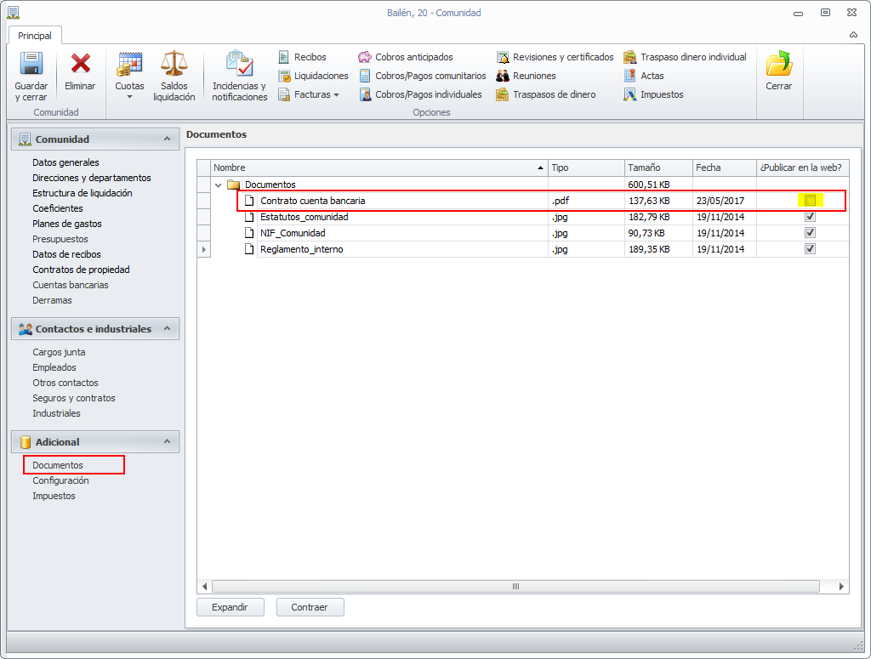Open the Facturas dropdown arrow
Viewport: 871px width, 659px height.
point(336,95)
